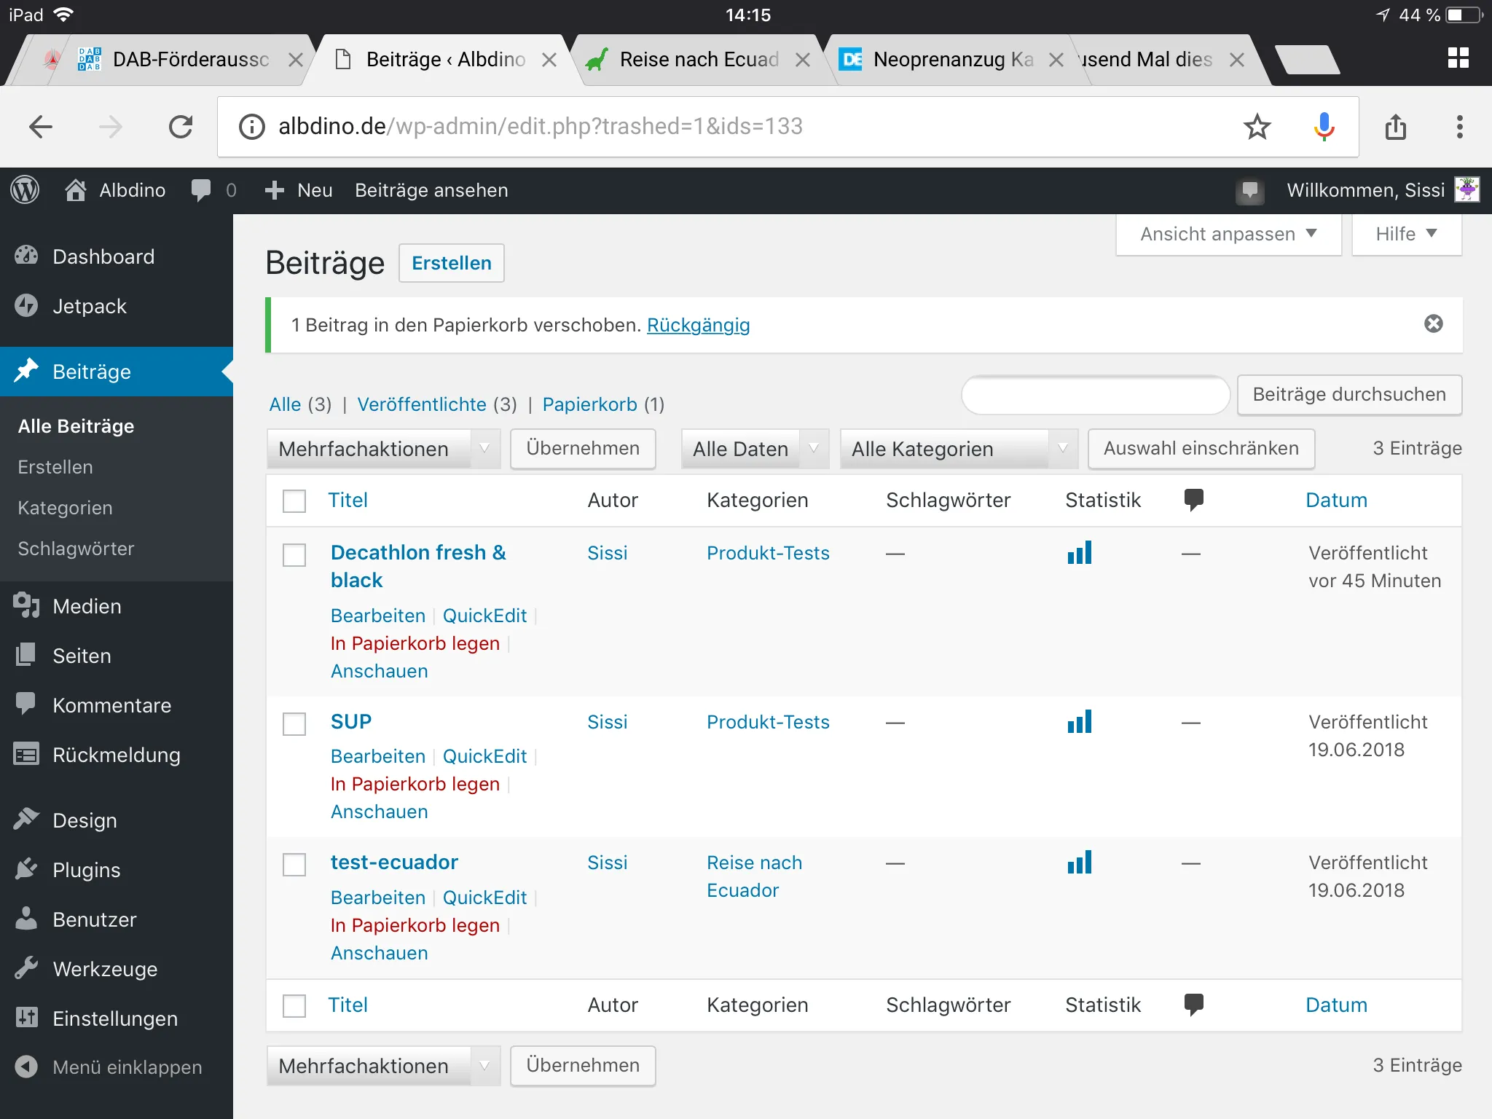The height and width of the screenshot is (1119, 1492).
Task: Expand the Ansicht anpassen panel
Action: click(x=1228, y=234)
